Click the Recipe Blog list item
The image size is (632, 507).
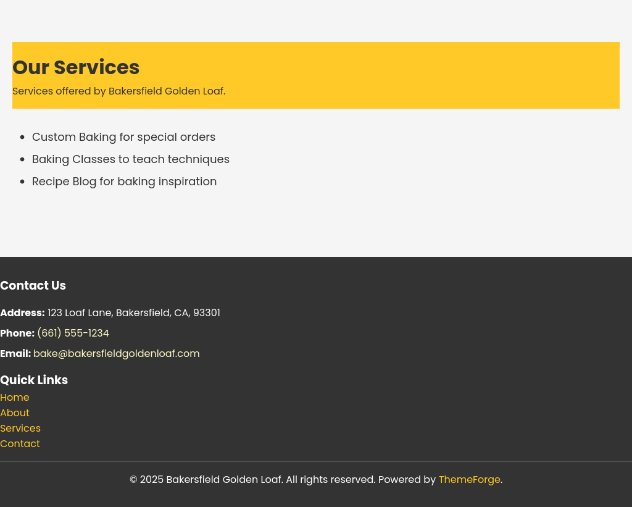tap(124, 182)
